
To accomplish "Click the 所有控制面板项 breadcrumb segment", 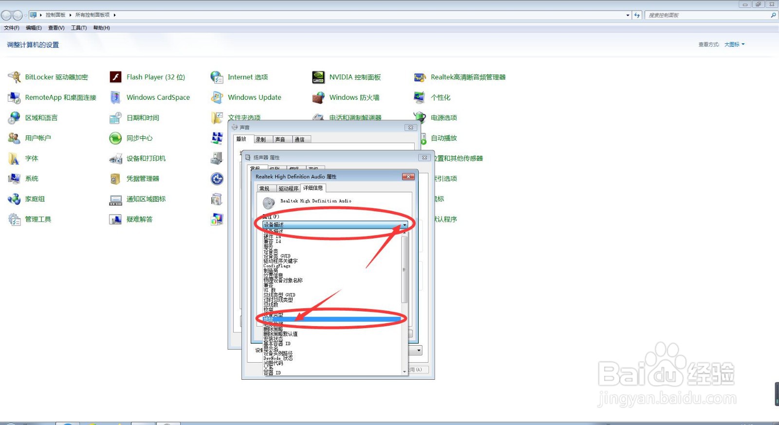I will pyautogui.click(x=93, y=15).
